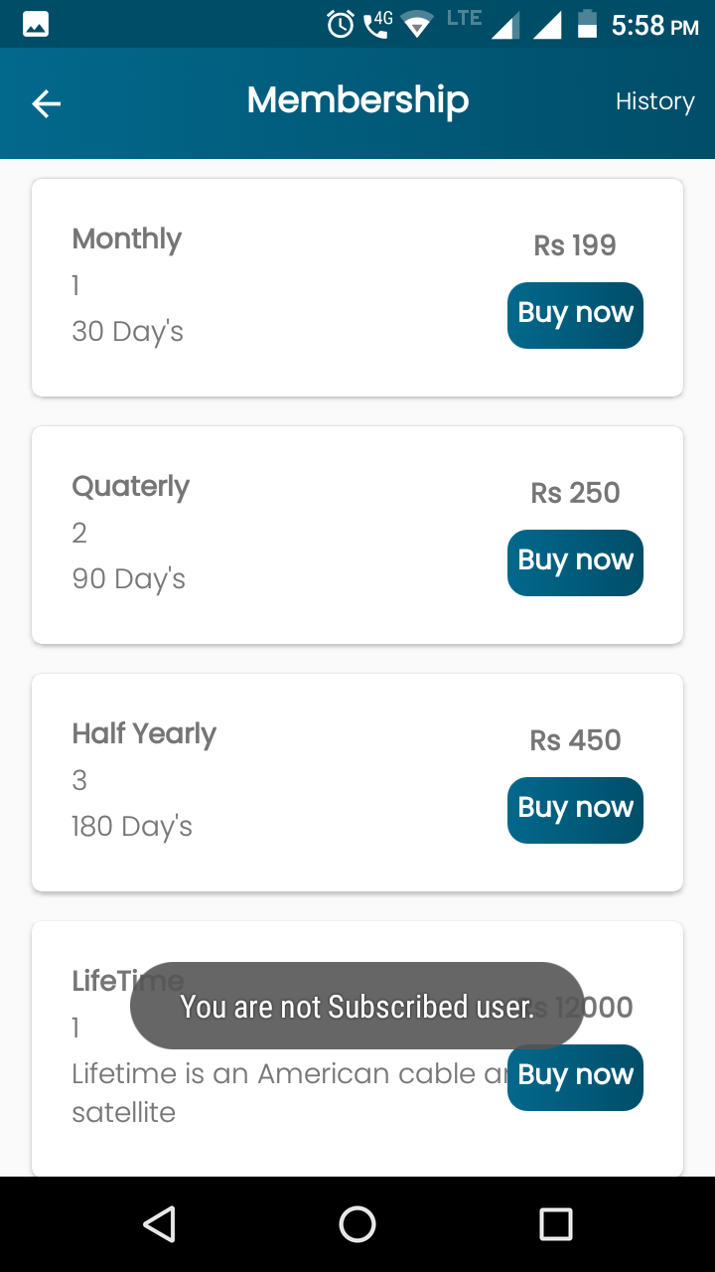Tap the Rs 450 price label

pyautogui.click(x=575, y=740)
